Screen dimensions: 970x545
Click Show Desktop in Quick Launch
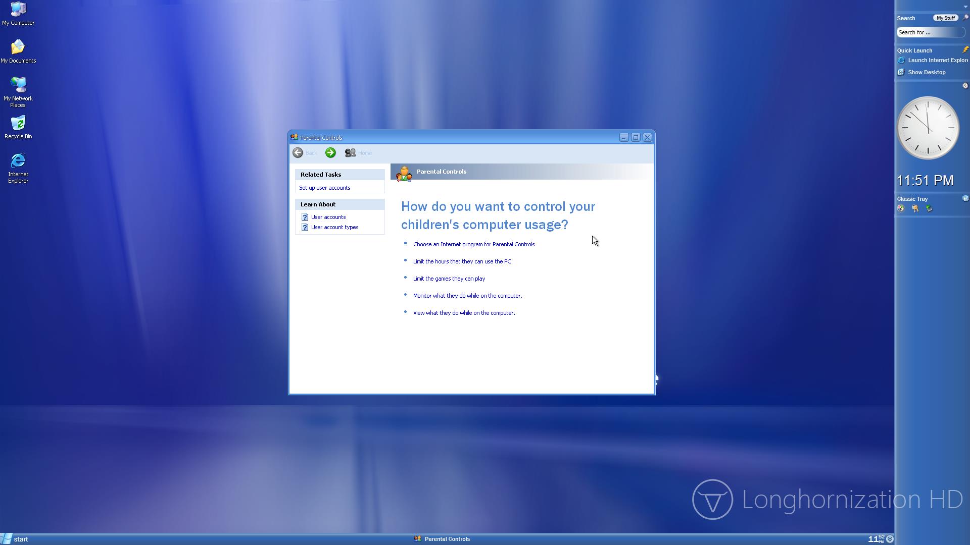(x=926, y=72)
